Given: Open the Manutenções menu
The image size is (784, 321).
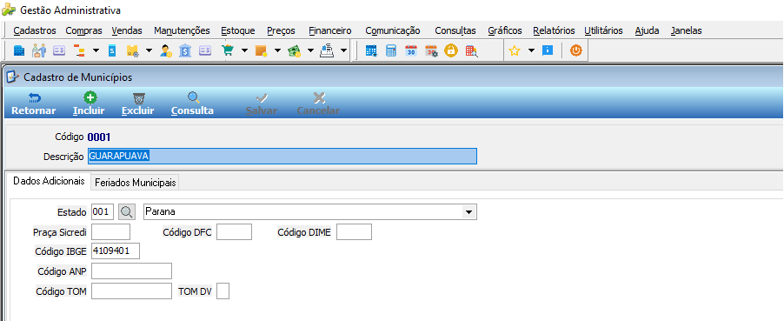Looking at the screenshot, I should [182, 30].
